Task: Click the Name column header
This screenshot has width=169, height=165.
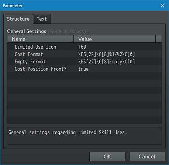Action: click(x=41, y=39)
